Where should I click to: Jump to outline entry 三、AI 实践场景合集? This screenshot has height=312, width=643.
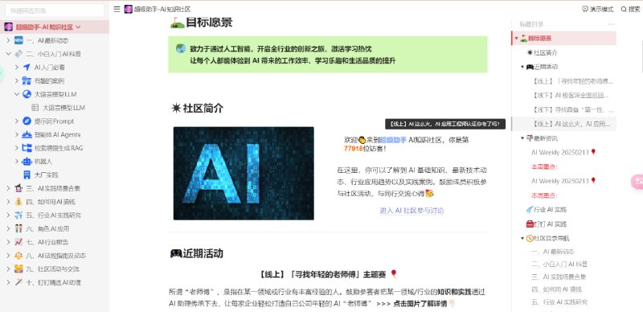tap(559, 277)
